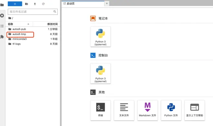Launch Python 3 console under 控制台

[100, 74]
